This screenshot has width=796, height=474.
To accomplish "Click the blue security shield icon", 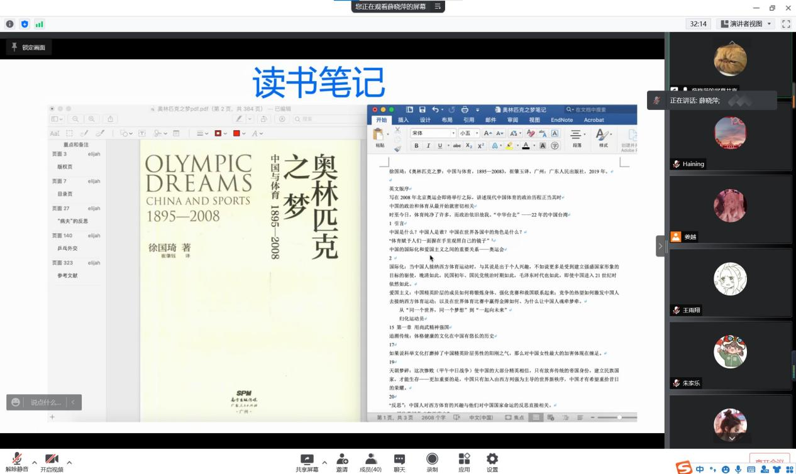I will (25, 24).
